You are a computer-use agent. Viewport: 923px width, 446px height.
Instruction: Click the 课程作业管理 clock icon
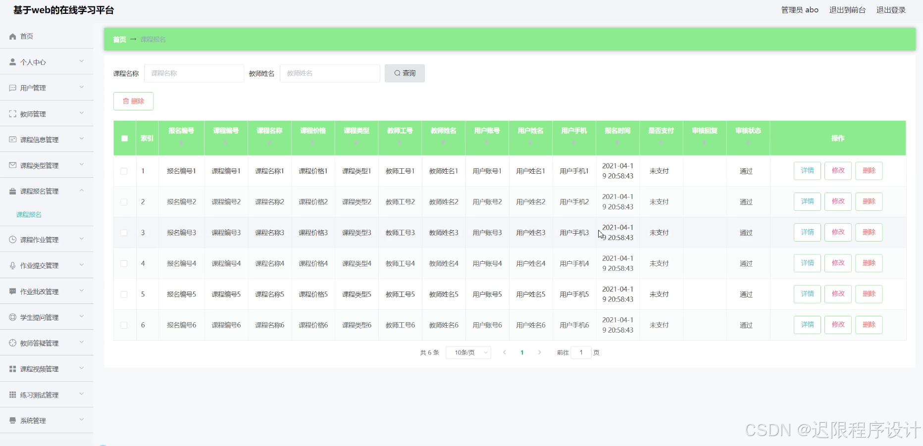click(x=12, y=240)
